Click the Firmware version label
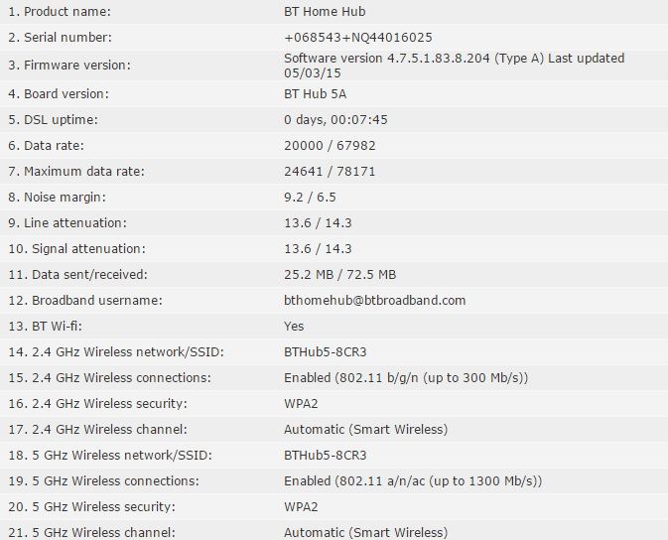Viewport: 668px width, 540px height. (69, 66)
